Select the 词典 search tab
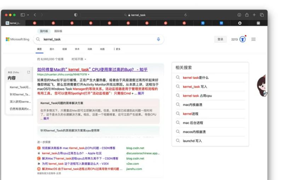The image size is (282, 180). tap(90, 49)
